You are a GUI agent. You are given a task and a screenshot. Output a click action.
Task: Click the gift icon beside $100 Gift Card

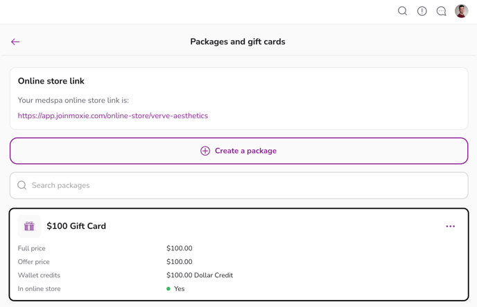click(29, 226)
